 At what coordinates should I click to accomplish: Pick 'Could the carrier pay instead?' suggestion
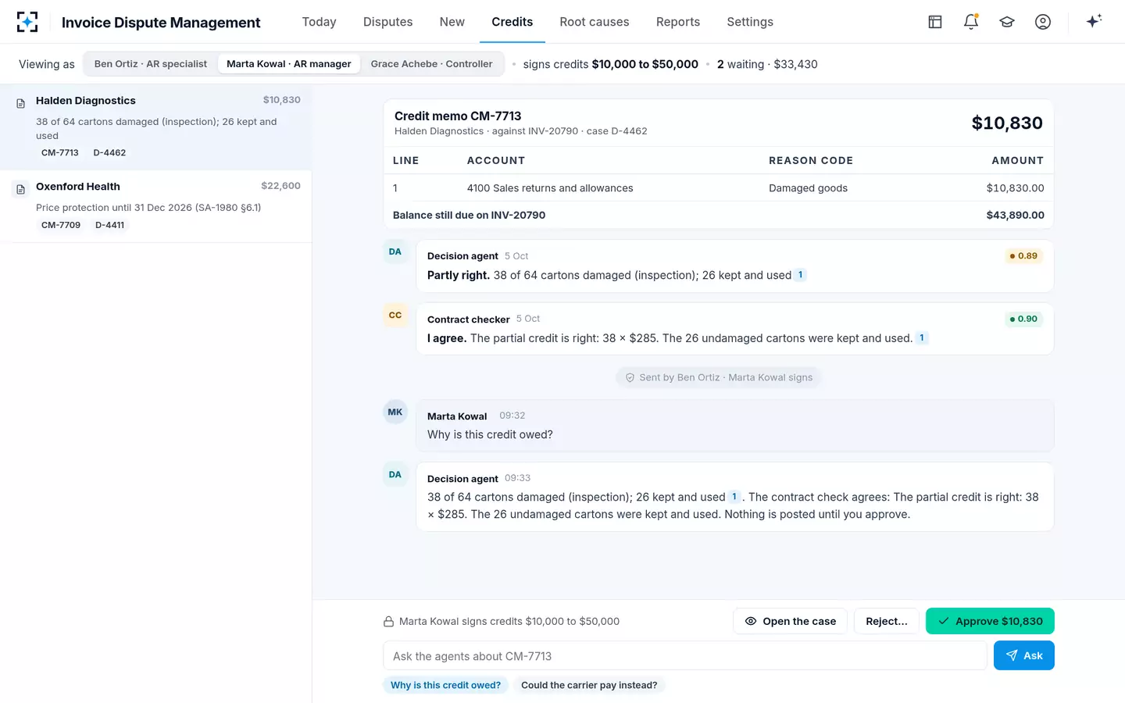point(589,685)
